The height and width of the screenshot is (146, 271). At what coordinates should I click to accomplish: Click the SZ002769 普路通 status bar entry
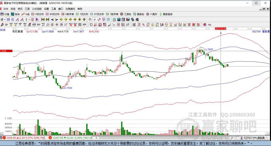coord(254,138)
